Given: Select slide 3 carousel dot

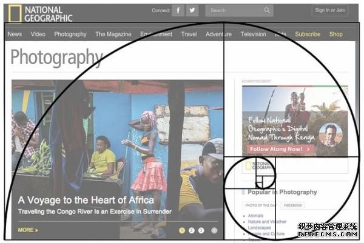Looking at the screenshot, I should click(201, 230).
